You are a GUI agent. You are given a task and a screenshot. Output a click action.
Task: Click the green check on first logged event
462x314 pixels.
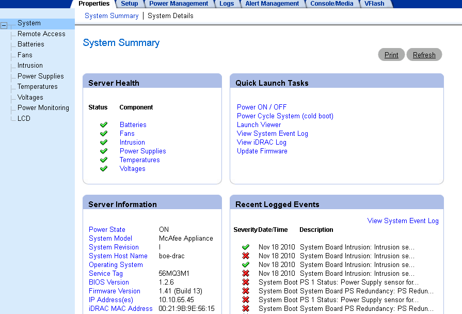[246, 247]
